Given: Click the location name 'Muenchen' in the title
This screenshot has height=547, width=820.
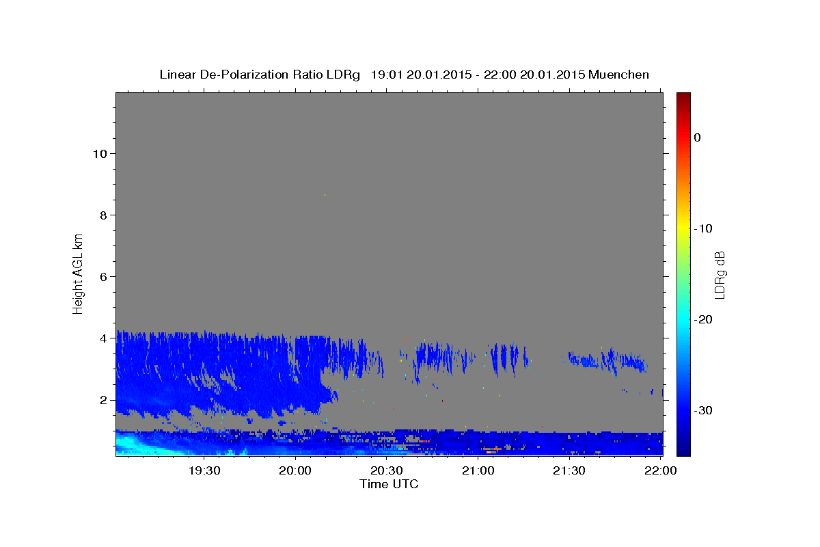Looking at the screenshot, I should 619,75.
